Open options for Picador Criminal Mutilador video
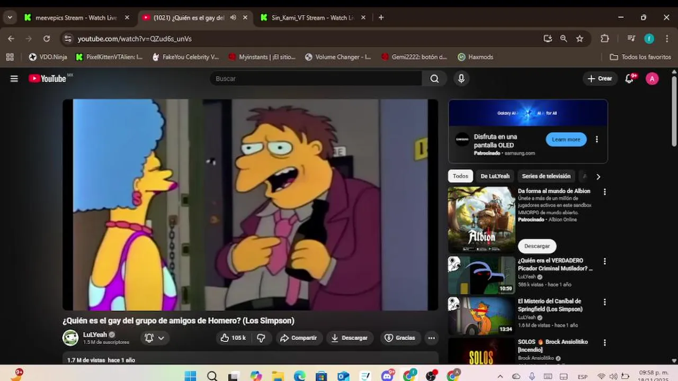The height and width of the screenshot is (381, 678). (x=604, y=261)
